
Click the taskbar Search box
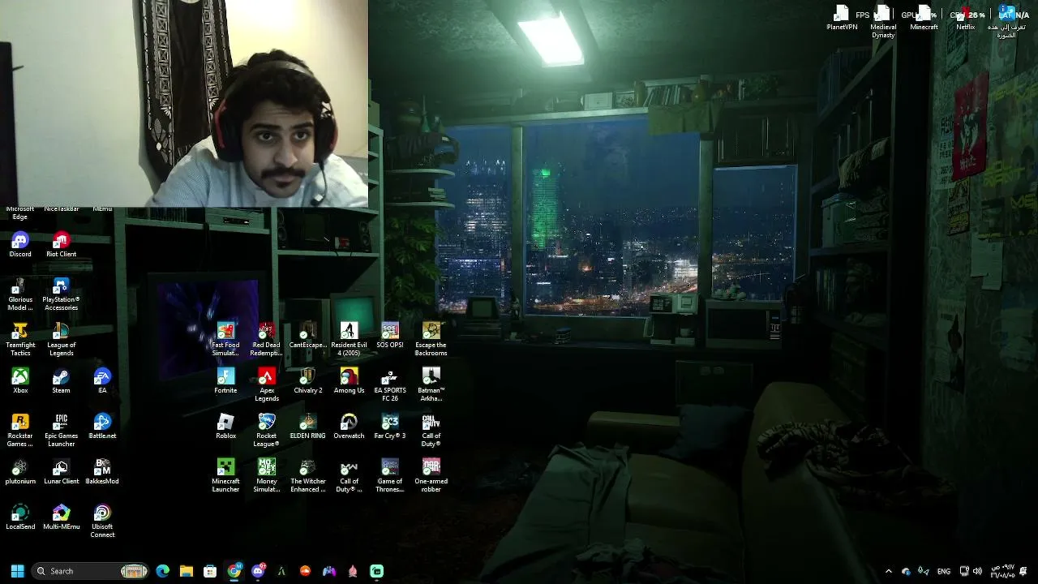click(91, 571)
